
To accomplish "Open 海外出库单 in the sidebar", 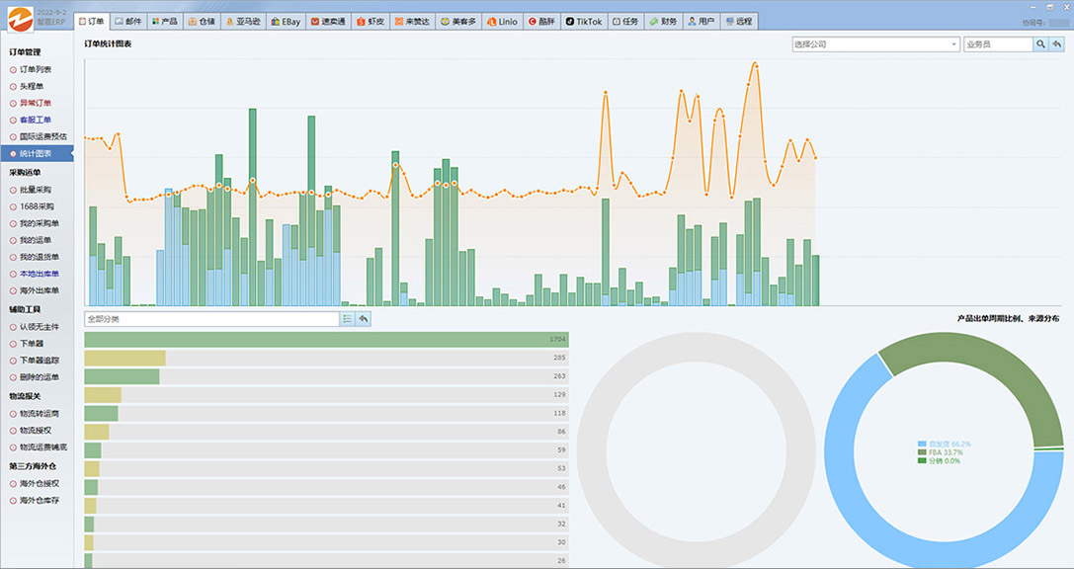I will click(40, 290).
